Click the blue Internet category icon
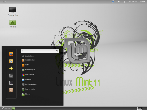This screenshot has height=110, width=147. [x=23, y=80]
